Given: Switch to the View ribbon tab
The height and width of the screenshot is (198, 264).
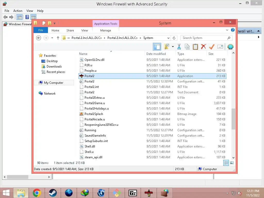Looking at the screenshot, I should click(85, 30).
